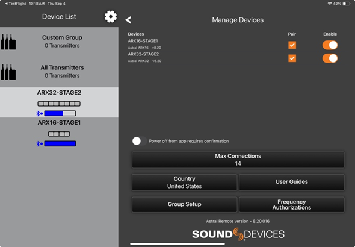
Task: Open the Max Connections setting
Action: tap(238, 160)
